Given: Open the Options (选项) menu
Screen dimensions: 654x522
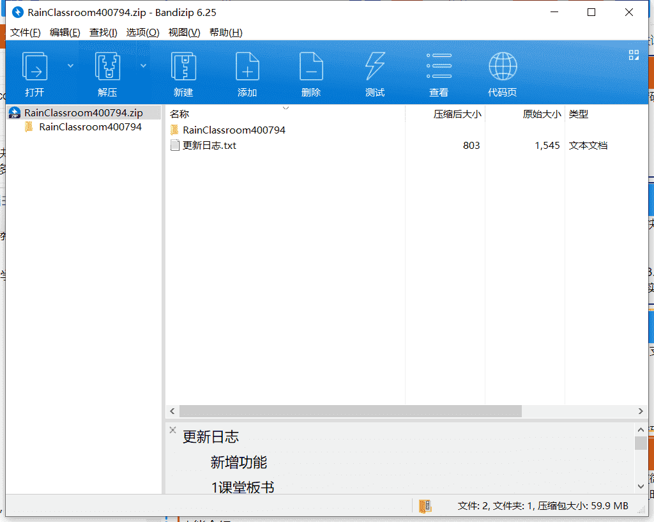Looking at the screenshot, I should [142, 33].
